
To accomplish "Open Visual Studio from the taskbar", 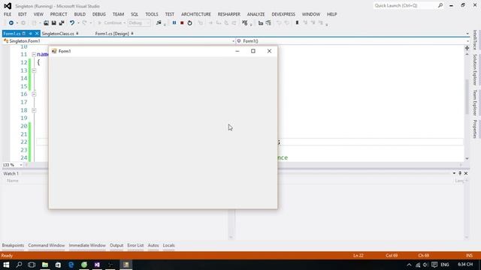I will 97,265.
